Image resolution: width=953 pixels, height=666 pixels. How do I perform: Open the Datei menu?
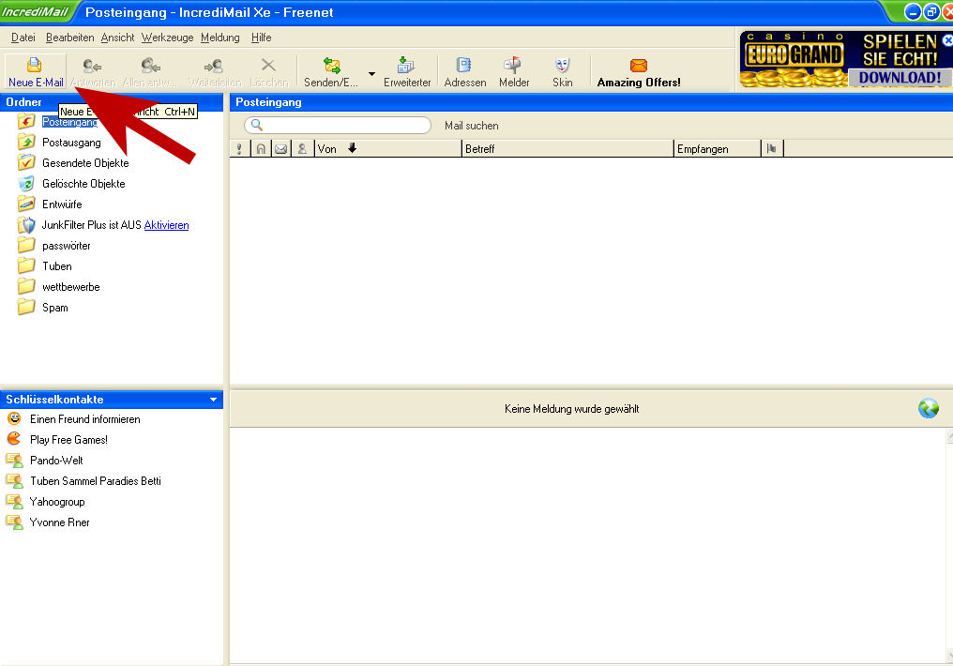coord(23,38)
